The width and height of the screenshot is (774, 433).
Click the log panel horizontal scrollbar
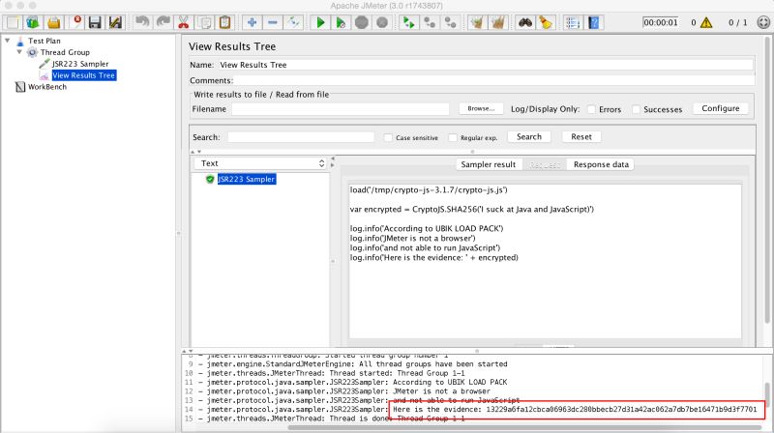pos(524,427)
